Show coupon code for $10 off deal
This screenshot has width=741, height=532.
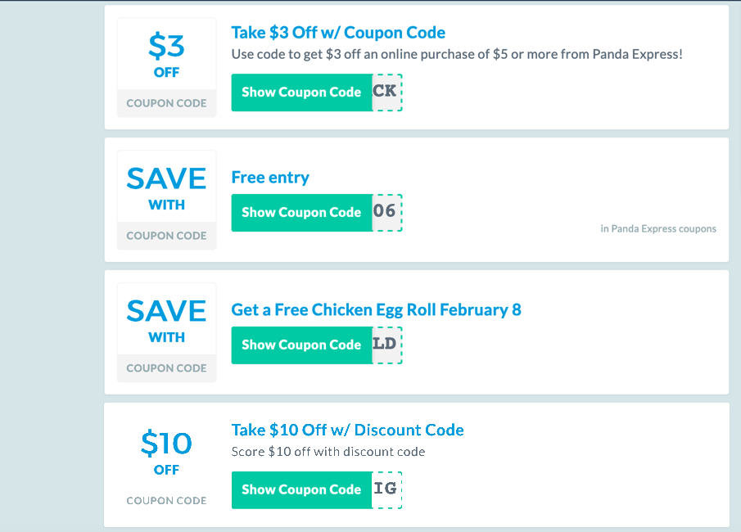coord(301,490)
